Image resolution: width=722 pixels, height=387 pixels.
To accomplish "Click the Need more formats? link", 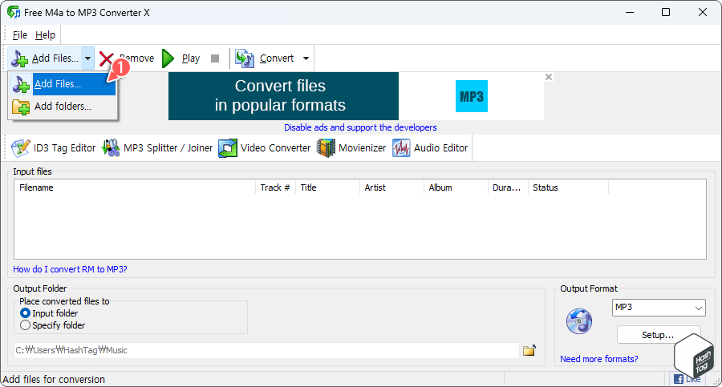I will [599, 359].
